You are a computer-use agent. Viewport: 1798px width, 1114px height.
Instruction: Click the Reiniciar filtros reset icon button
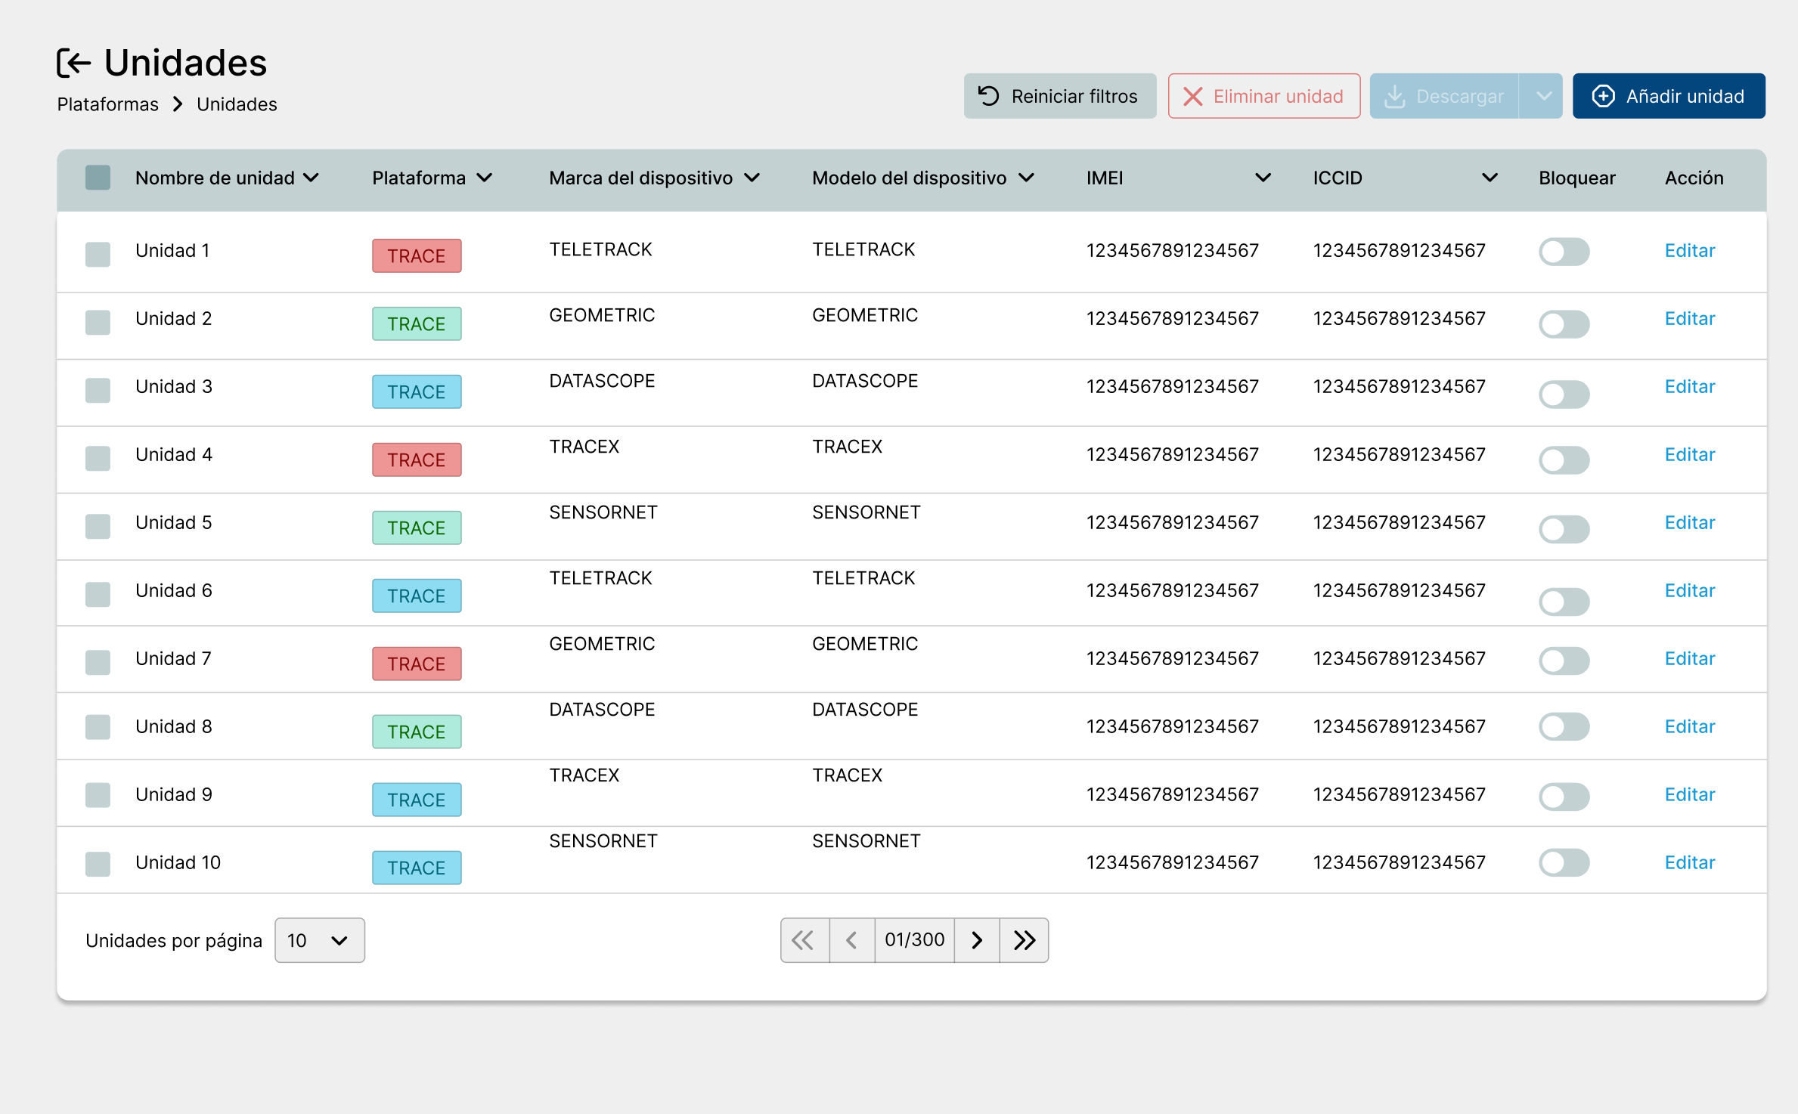pos(1059,96)
